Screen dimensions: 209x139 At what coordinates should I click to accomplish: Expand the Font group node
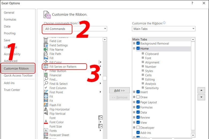point(143,58)
